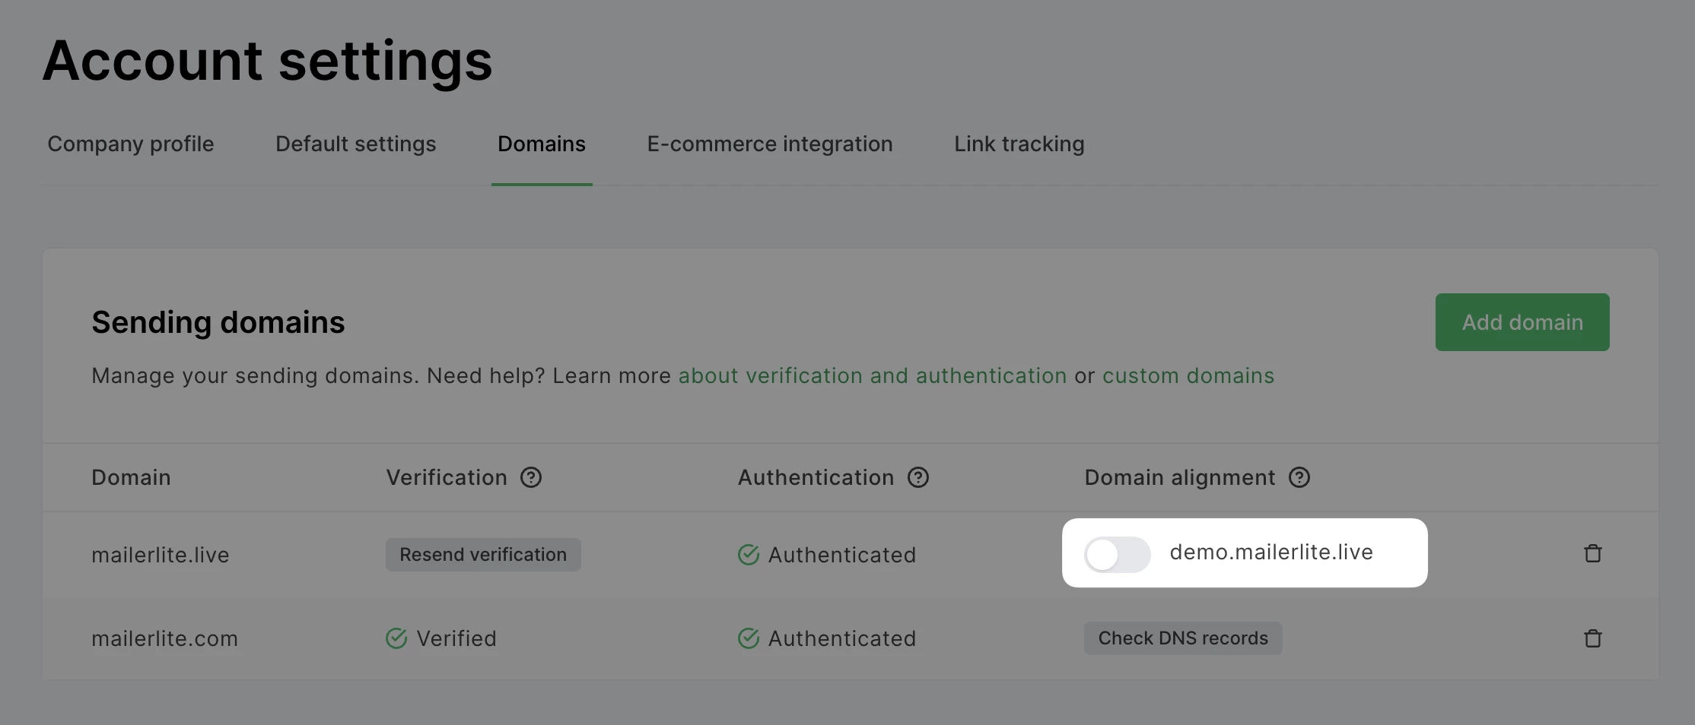Follow the custom domains help link
Image resolution: width=1695 pixels, height=725 pixels.
[x=1188, y=375]
